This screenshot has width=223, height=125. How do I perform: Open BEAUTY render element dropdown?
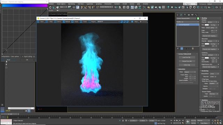click(108, 22)
